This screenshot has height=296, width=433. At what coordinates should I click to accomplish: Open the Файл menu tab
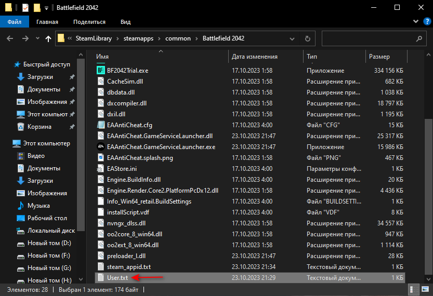point(15,22)
